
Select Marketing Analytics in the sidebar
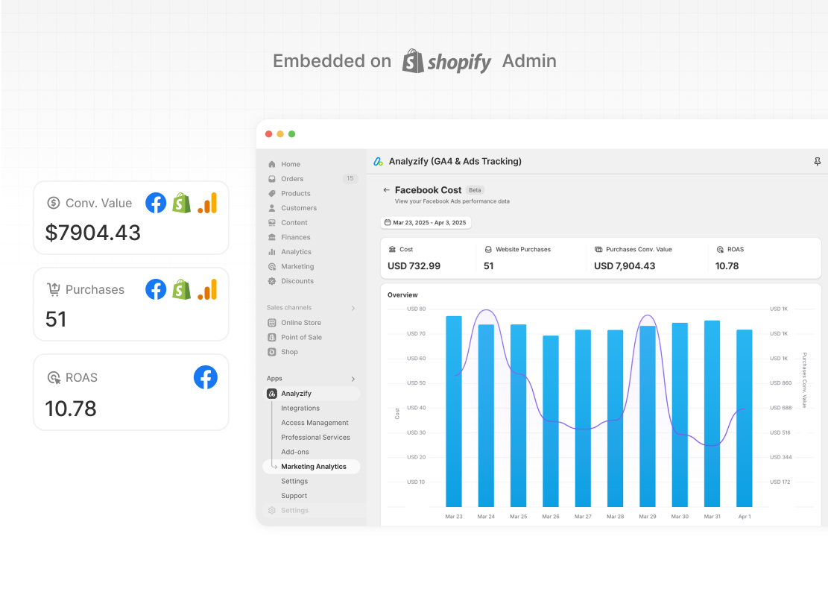[311, 467]
